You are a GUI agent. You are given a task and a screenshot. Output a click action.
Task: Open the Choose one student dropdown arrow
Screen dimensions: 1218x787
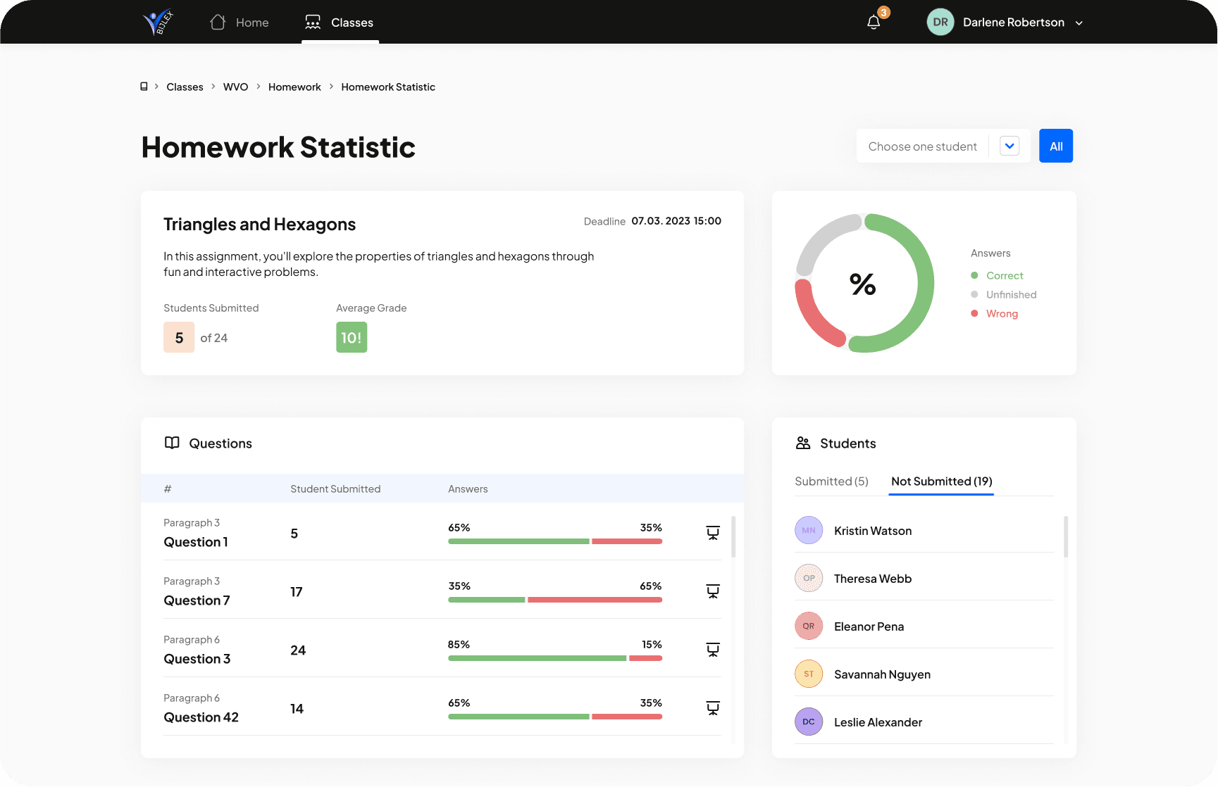click(x=1009, y=146)
